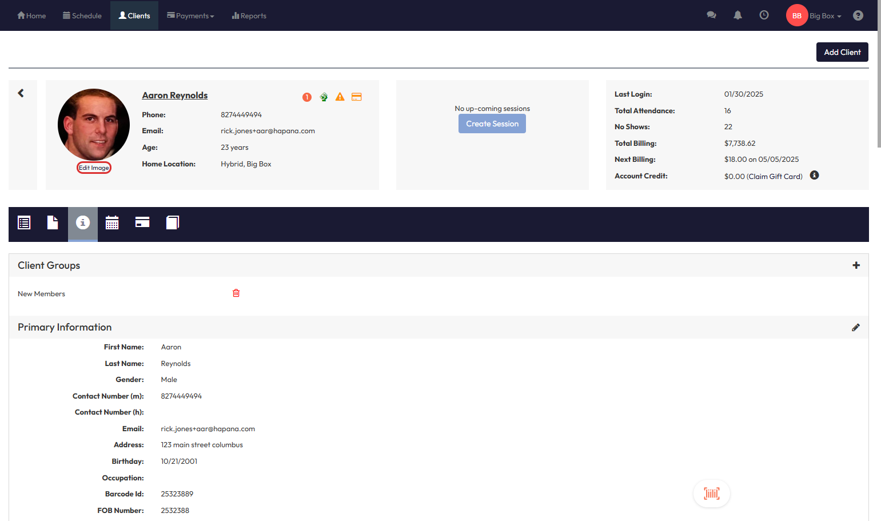Click the orange warning triangle icon

point(340,97)
